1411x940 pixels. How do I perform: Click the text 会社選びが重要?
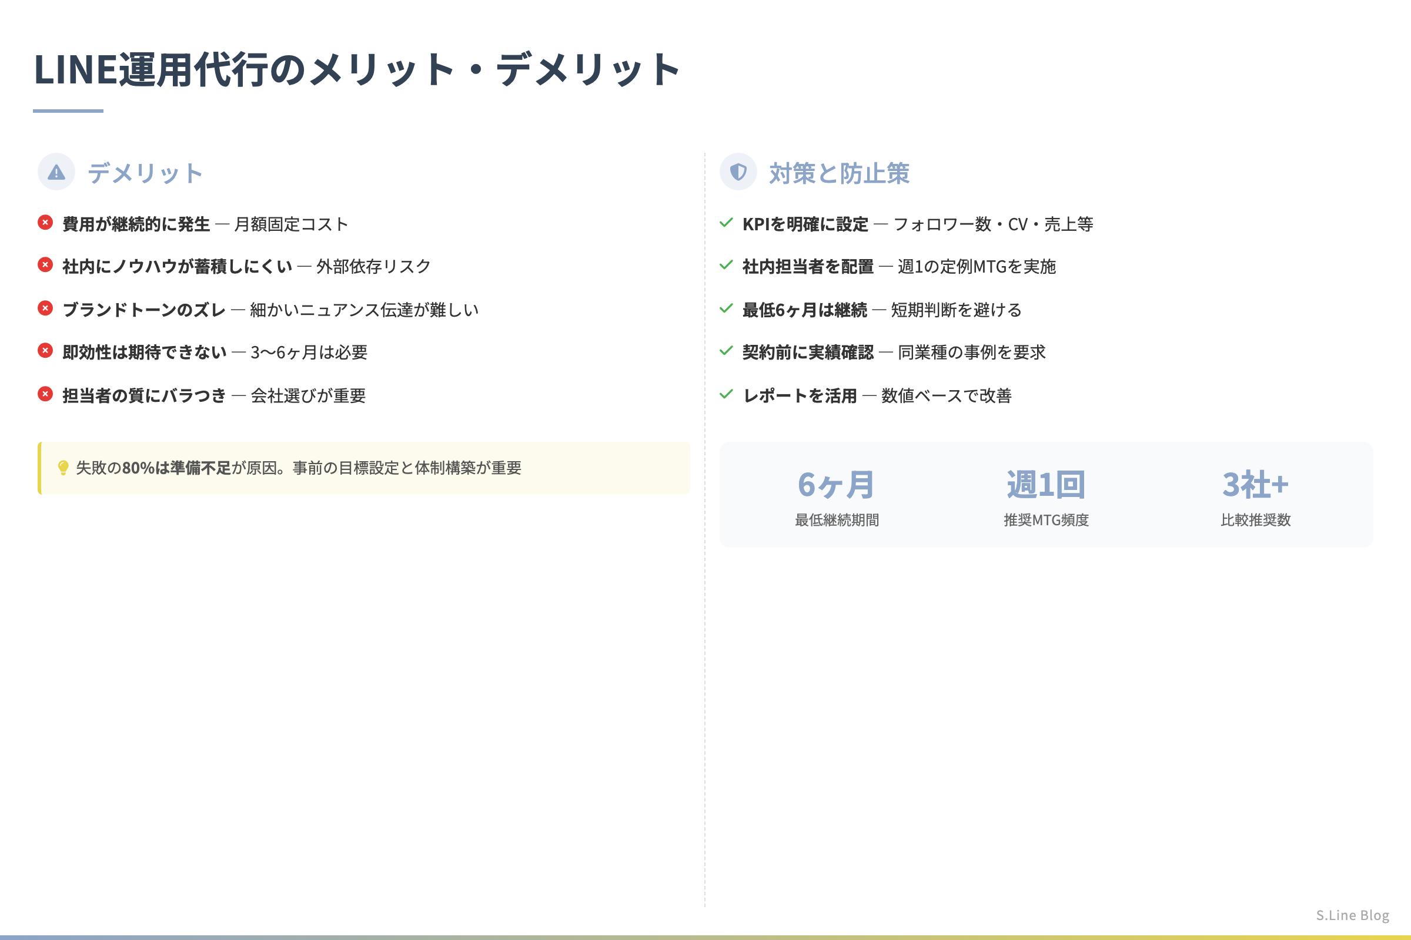308,395
